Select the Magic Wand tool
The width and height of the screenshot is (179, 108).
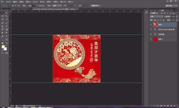7,16
